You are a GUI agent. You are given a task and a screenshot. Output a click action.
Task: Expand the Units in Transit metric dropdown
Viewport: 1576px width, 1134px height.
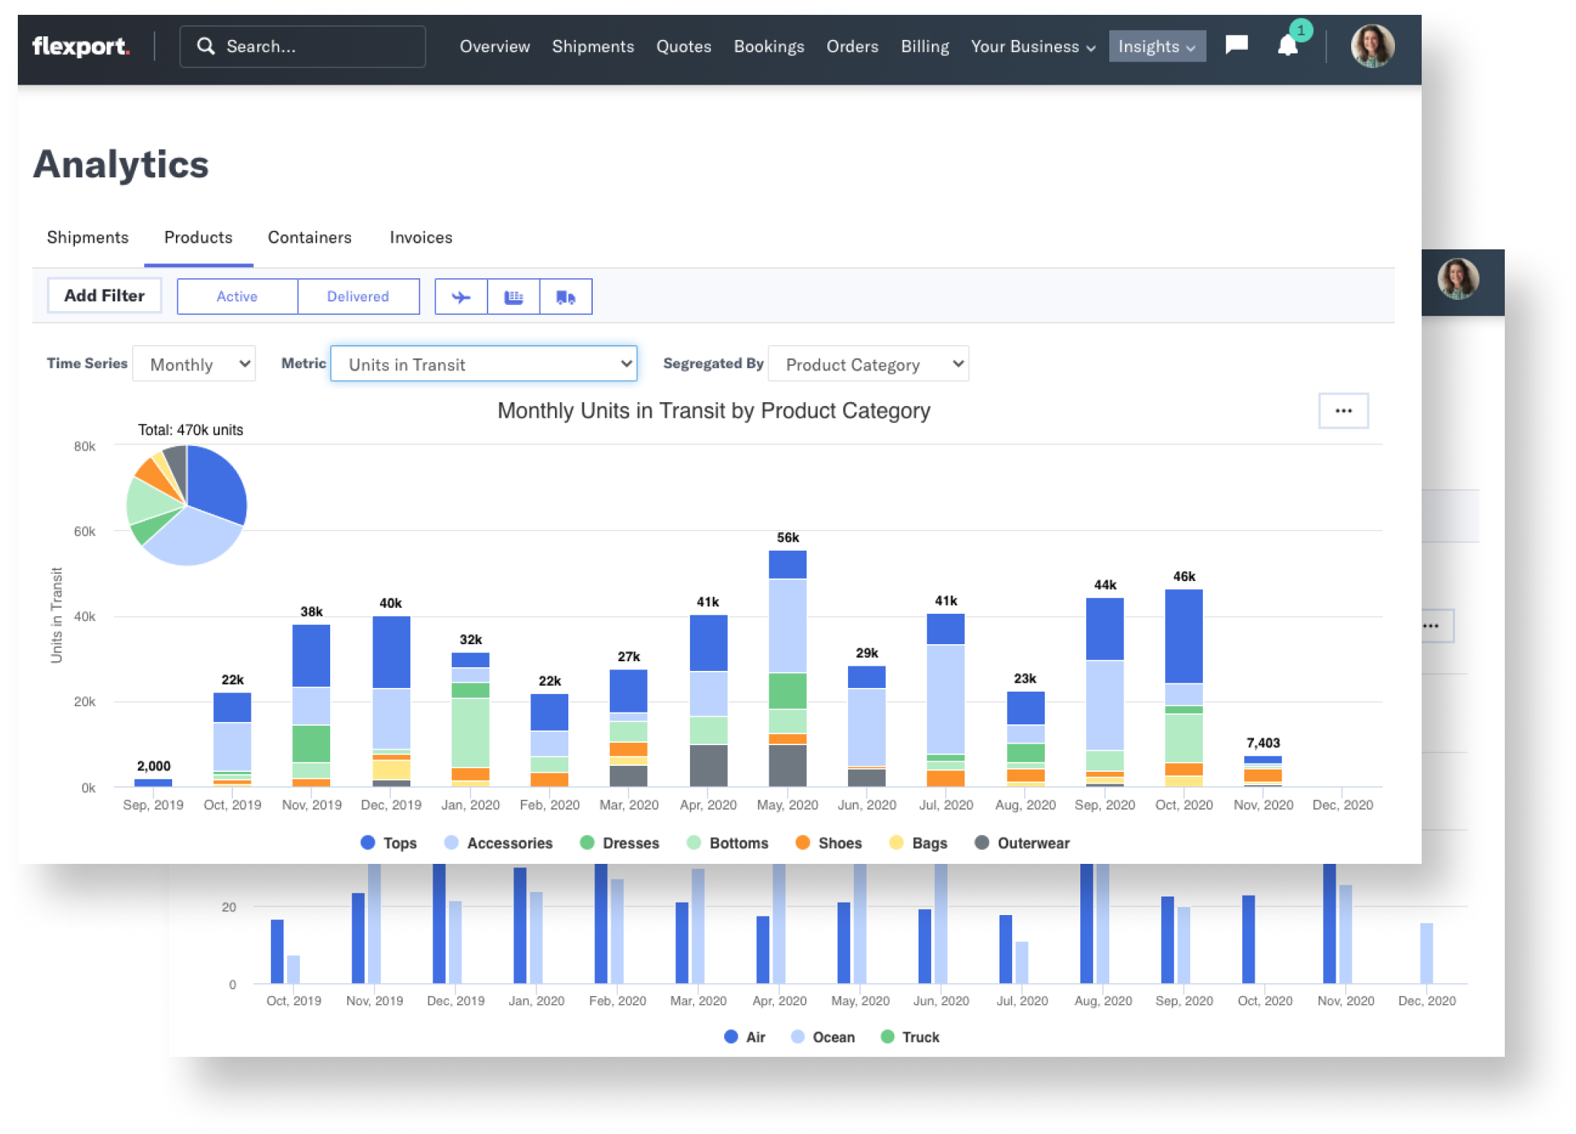click(483, 364)
